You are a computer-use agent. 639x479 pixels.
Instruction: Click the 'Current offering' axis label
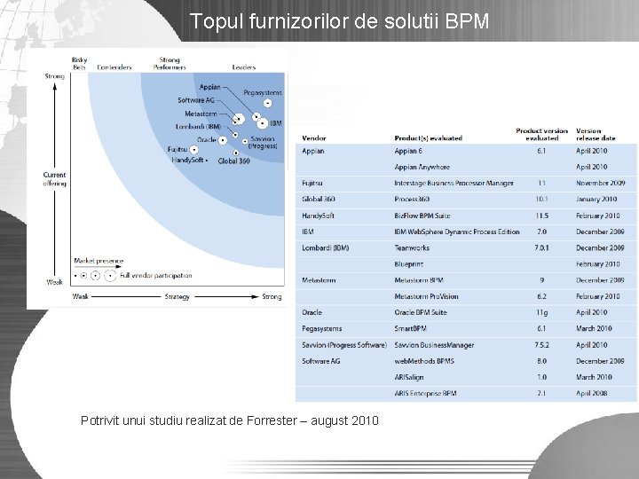pyautogui.click(x=55, y=179)
